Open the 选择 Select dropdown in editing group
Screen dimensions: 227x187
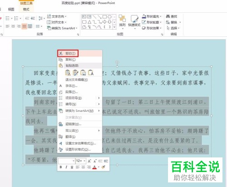(x=173, y=28)
